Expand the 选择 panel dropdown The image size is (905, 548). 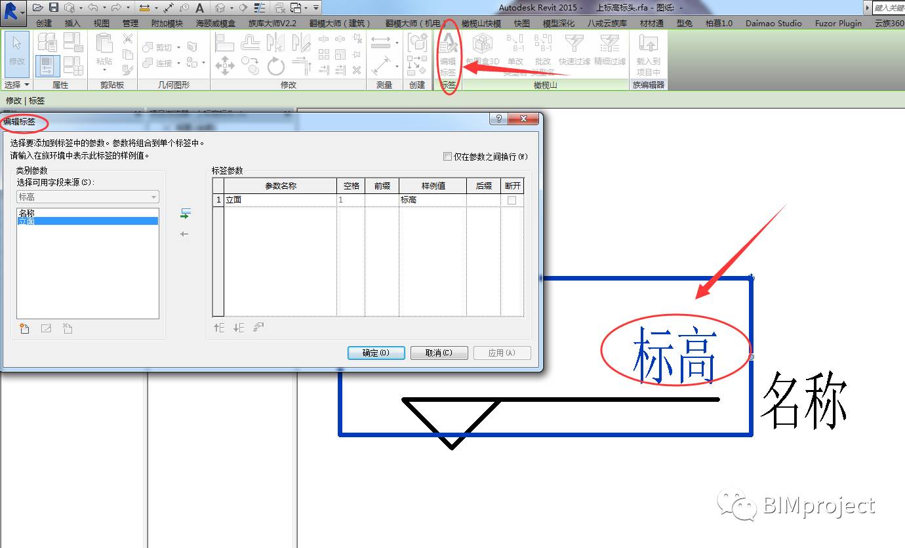point(17,85)
